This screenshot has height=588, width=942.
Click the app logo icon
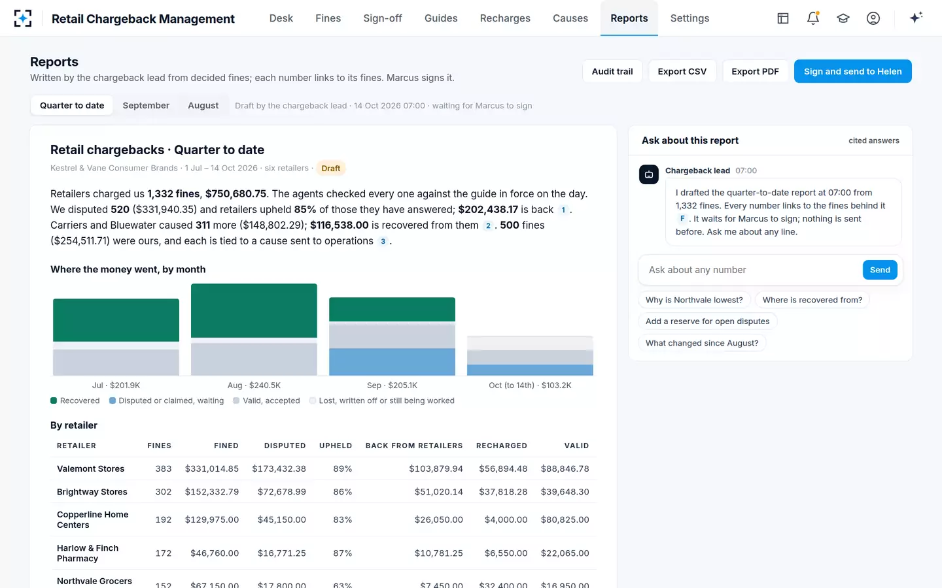(23, 18)
